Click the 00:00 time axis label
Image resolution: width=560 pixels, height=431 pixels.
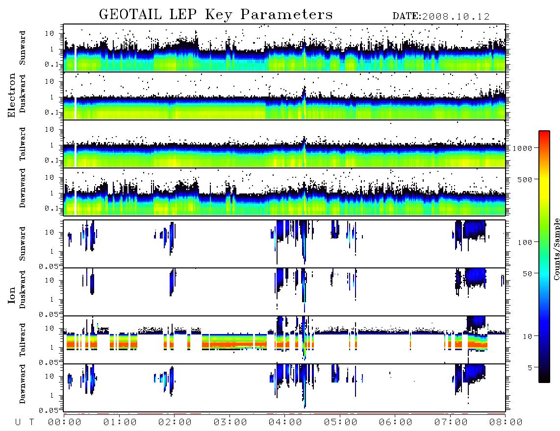pyautogui.click(x=65, y=423)
